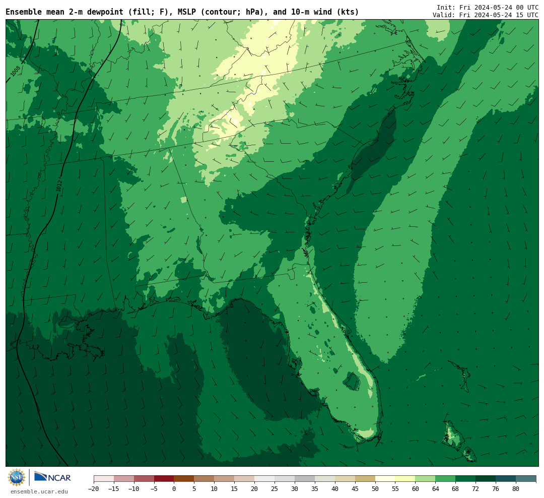Pick the gray swatch between 25 and 30

pos(285,479)
